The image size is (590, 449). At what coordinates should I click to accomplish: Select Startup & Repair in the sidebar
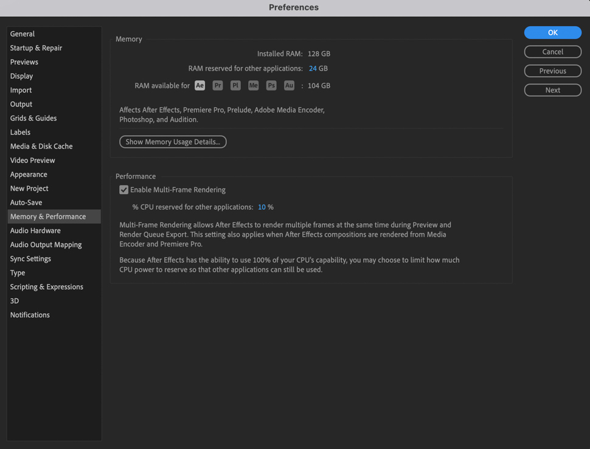54,48
